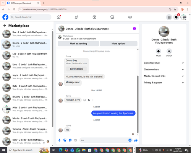Screen dimensions: 191x153
Task: Open the Aida conversation
Action: coord(26,109)
